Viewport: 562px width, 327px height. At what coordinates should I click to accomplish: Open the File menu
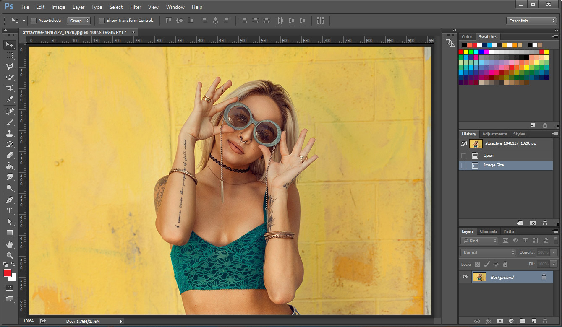[x=25, y=7]
